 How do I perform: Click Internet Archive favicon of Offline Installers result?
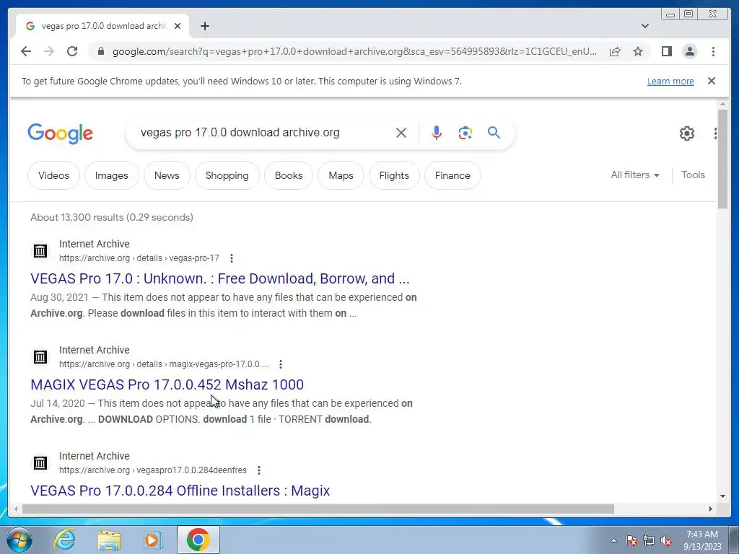pyautogui.click(x=40, y=462)
